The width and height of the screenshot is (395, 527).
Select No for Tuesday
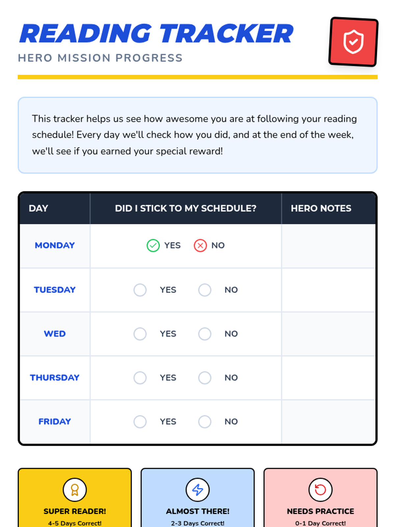(x=205, y=290)
